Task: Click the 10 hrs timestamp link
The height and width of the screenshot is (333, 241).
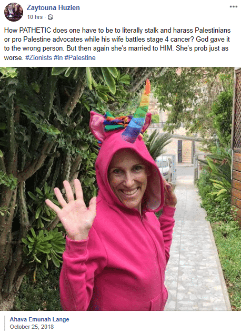Action: click(x=35, y=17)
